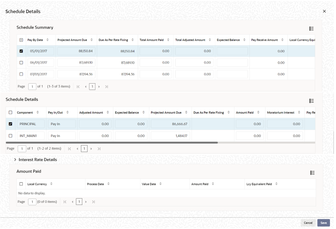Go to previous page in Amount Paid table

point(72,202)
